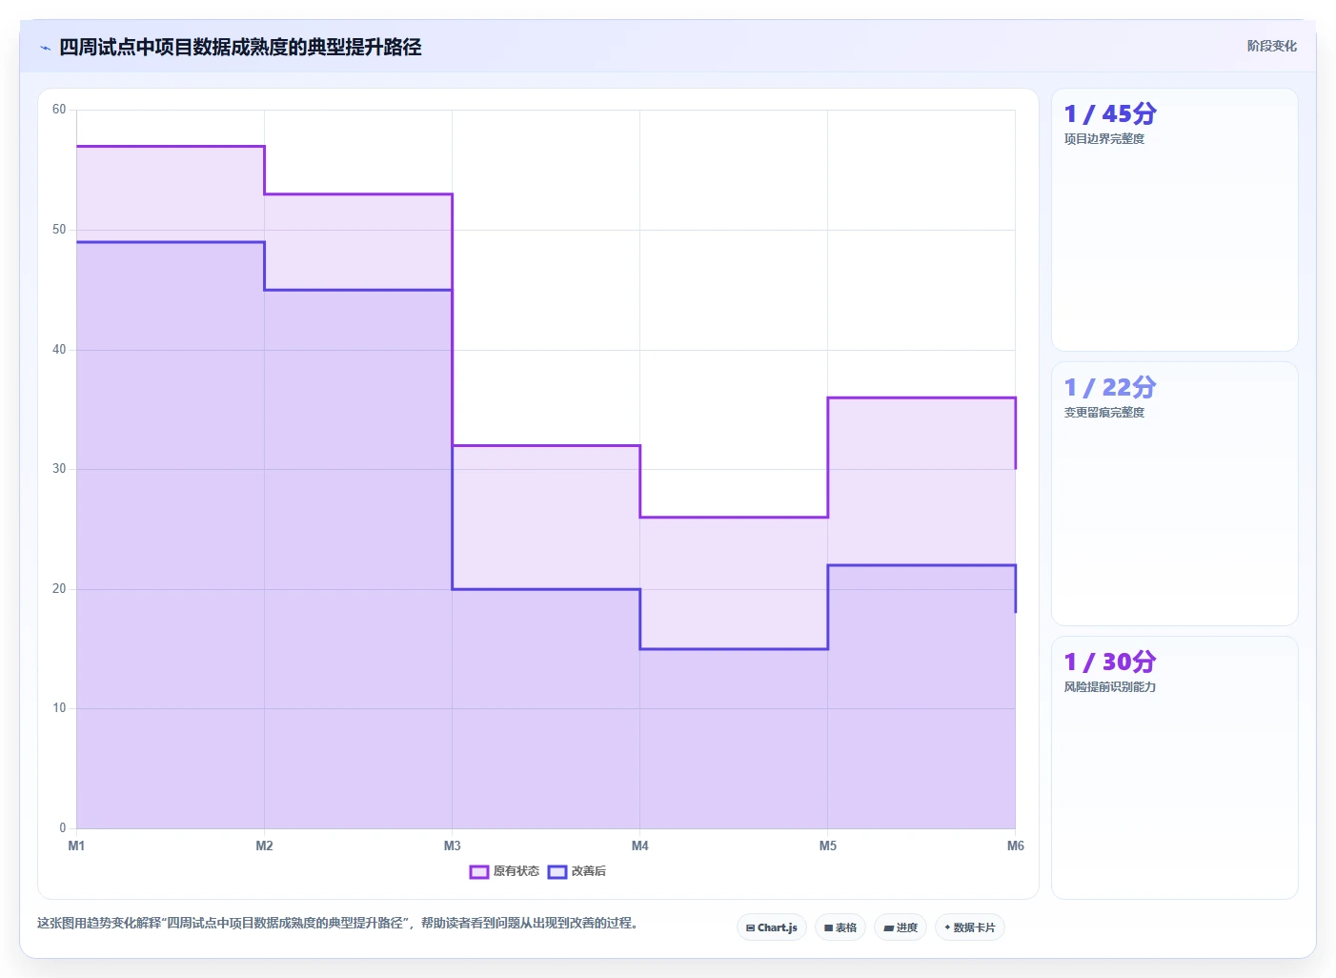
Task: Click the 改善后 legend label
Action: 589,871
